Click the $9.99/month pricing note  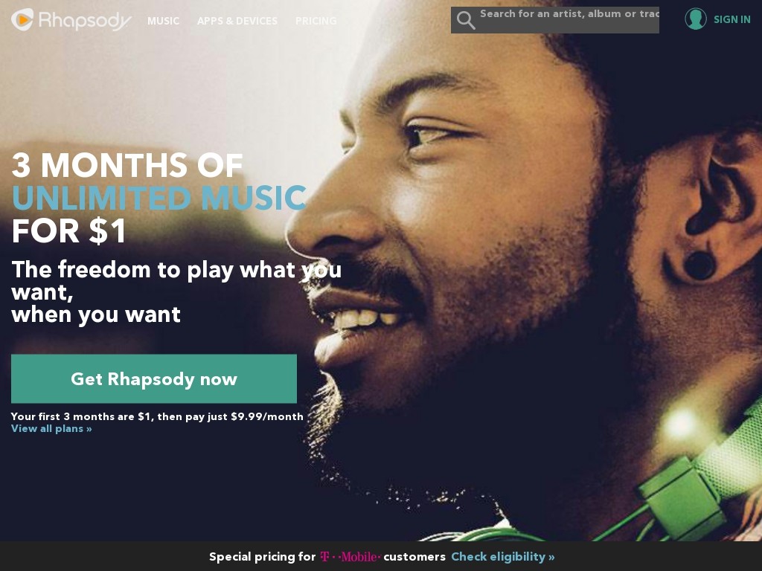[157, 416]
